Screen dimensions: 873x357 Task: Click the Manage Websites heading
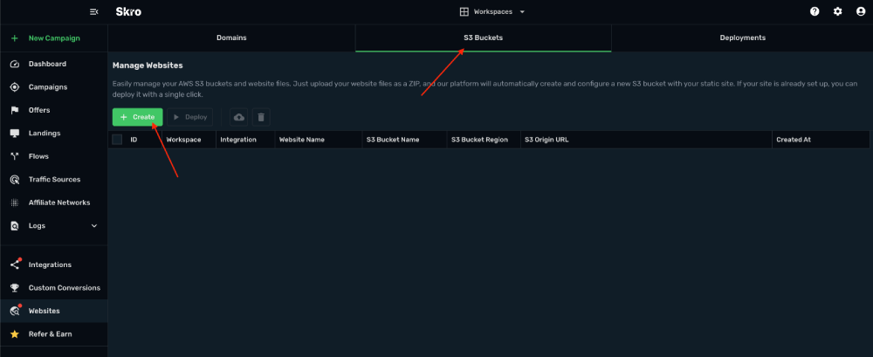click(x=148, y=65)
